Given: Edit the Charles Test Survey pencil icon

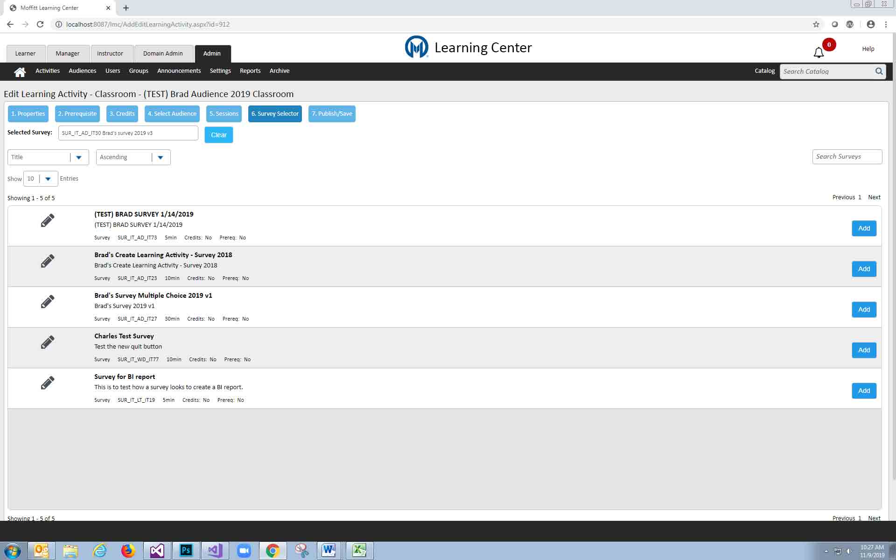Looking at the screenshot, I should click(47, 342).
